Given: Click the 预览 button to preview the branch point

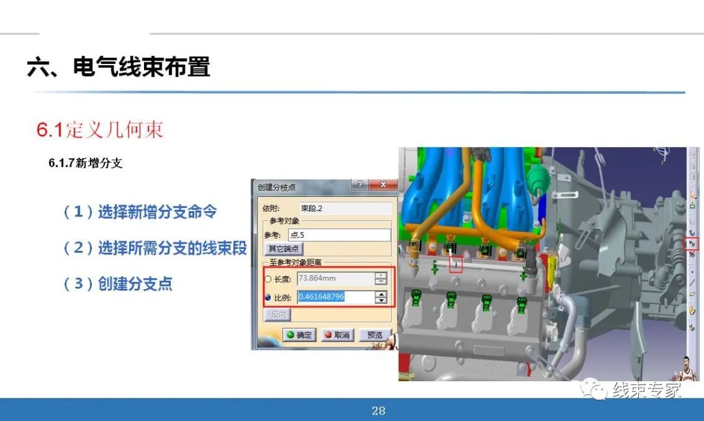Looking at the screenshot, I should (375, 334).
